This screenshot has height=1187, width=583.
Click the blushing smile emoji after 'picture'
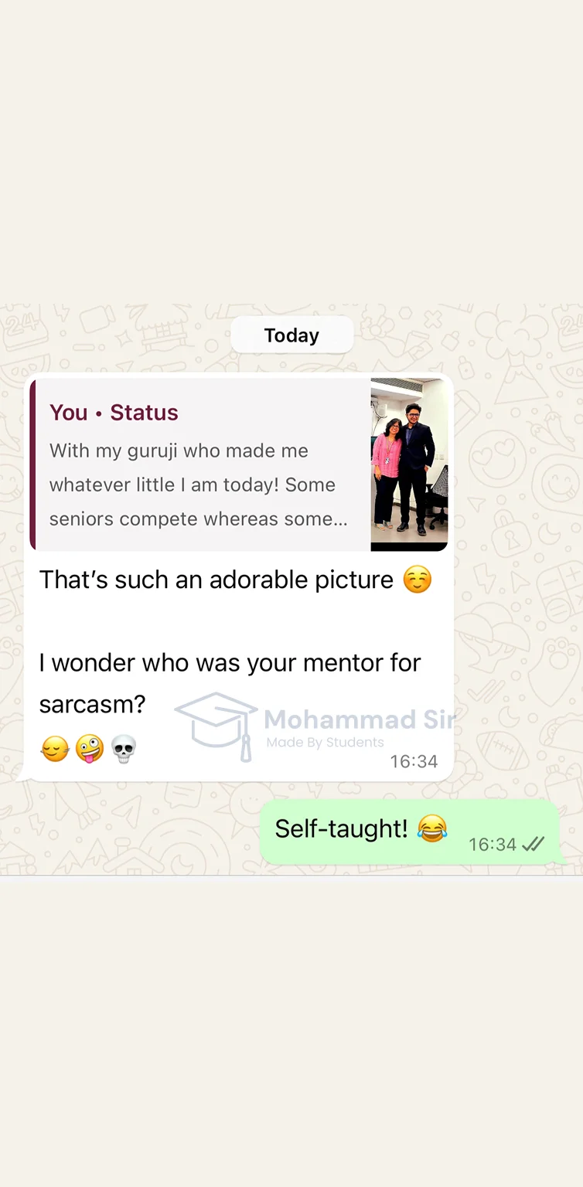[418, 580]
